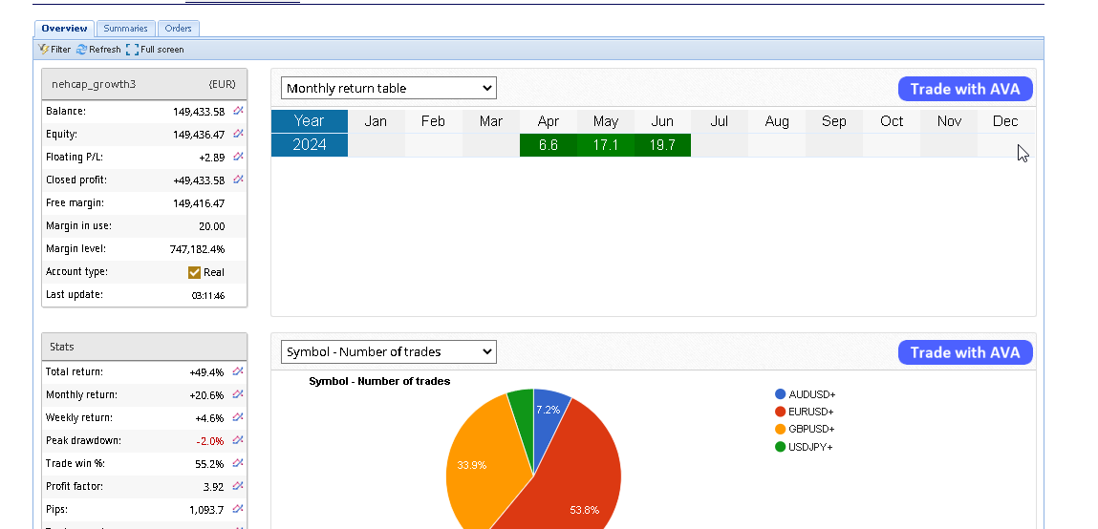This screenshot has width=1098, height=529.
Task: Select the Jun 19.7 return cell
Action: (662, 145)
